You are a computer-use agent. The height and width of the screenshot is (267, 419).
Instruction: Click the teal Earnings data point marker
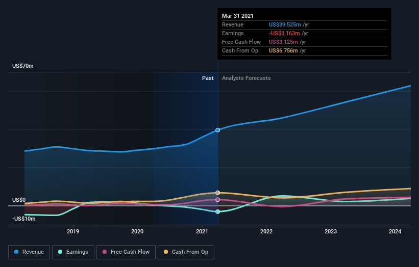(x=217, y=211)
